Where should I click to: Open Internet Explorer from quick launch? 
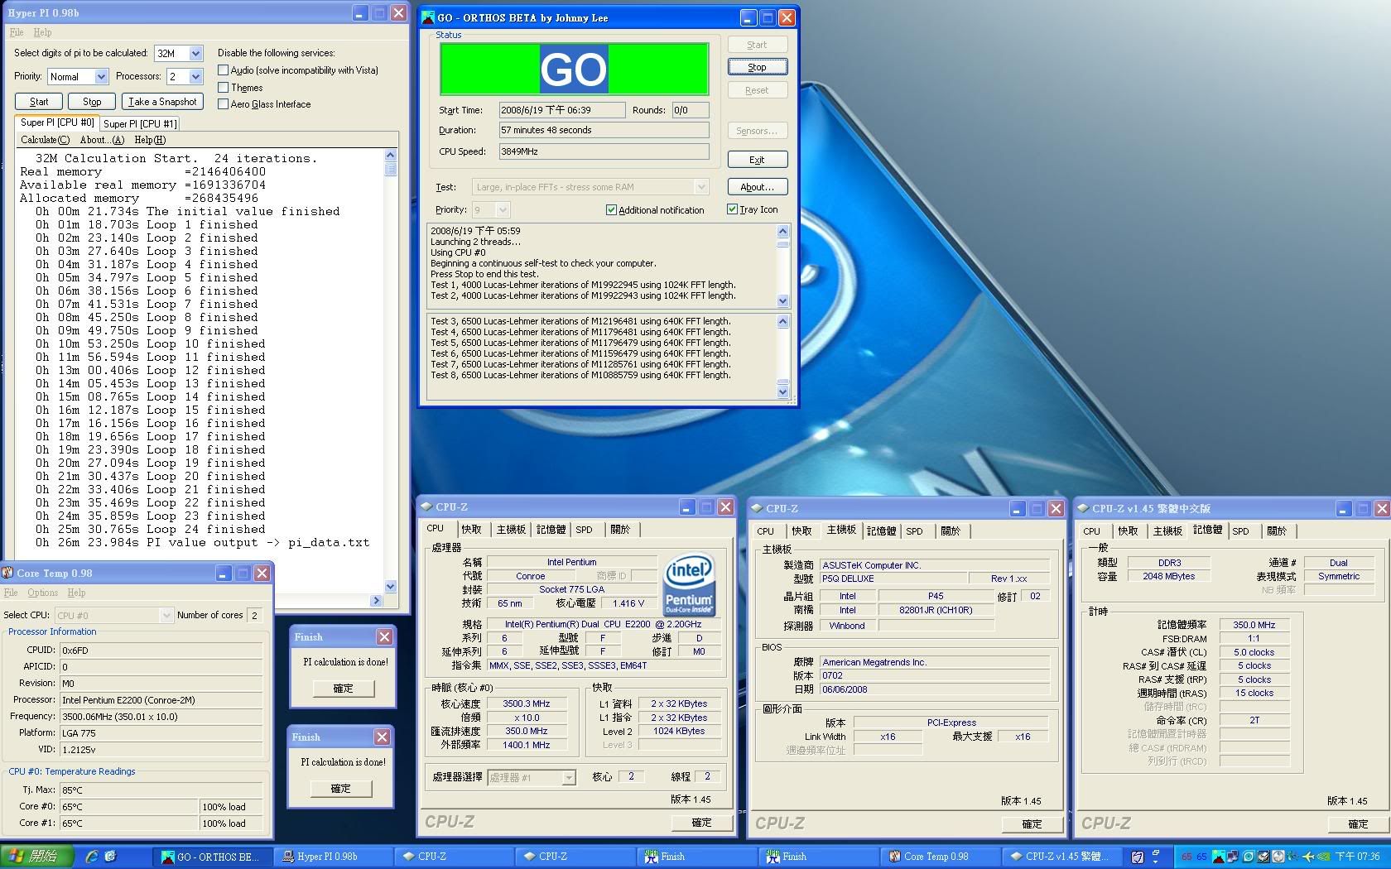(92, 857)
